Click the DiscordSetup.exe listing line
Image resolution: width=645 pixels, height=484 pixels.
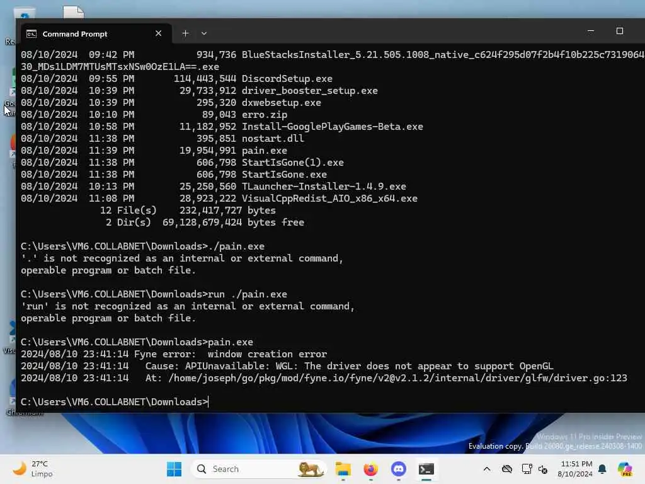tap(177, 79)
